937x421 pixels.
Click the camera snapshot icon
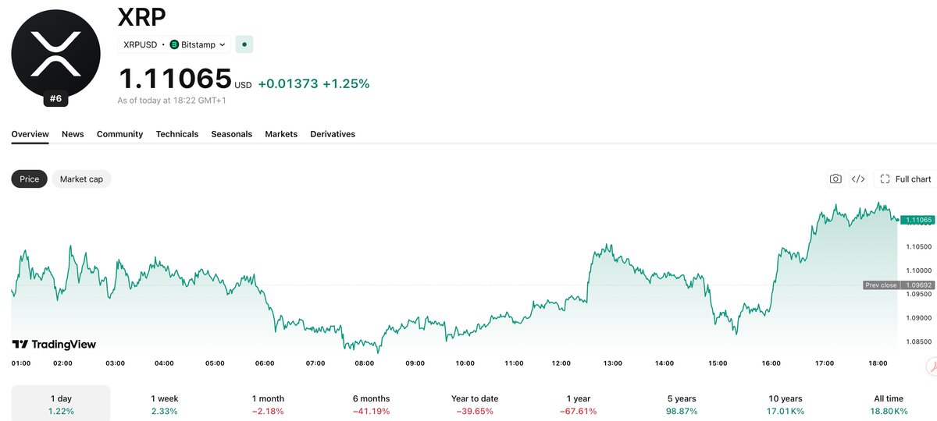pos(835,179)
